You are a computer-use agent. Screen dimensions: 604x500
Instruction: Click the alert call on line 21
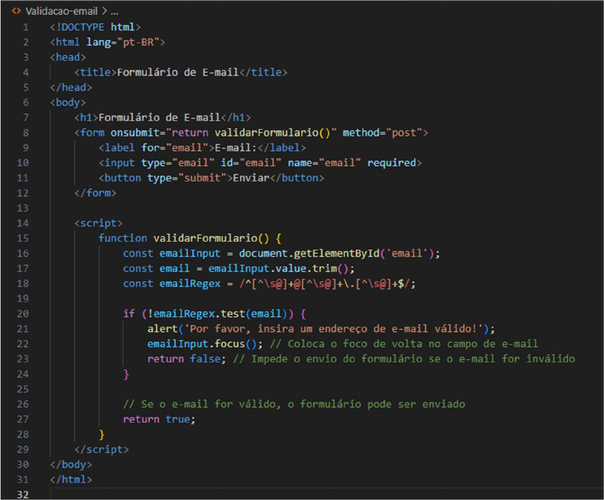pyautogui.click(x=162, y=328)
